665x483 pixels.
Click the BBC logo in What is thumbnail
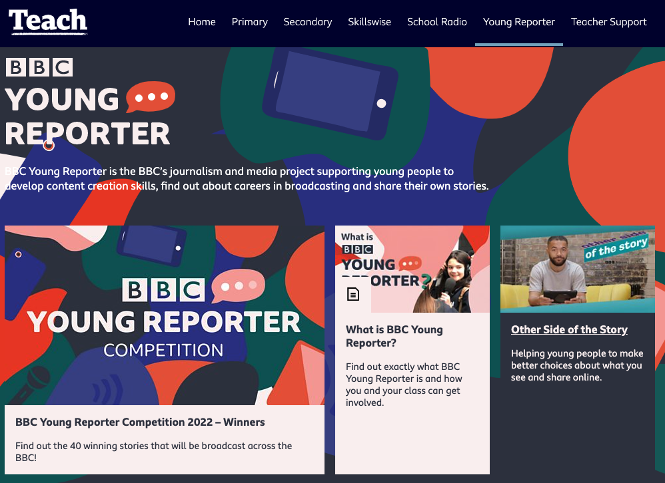pos(358,249)
